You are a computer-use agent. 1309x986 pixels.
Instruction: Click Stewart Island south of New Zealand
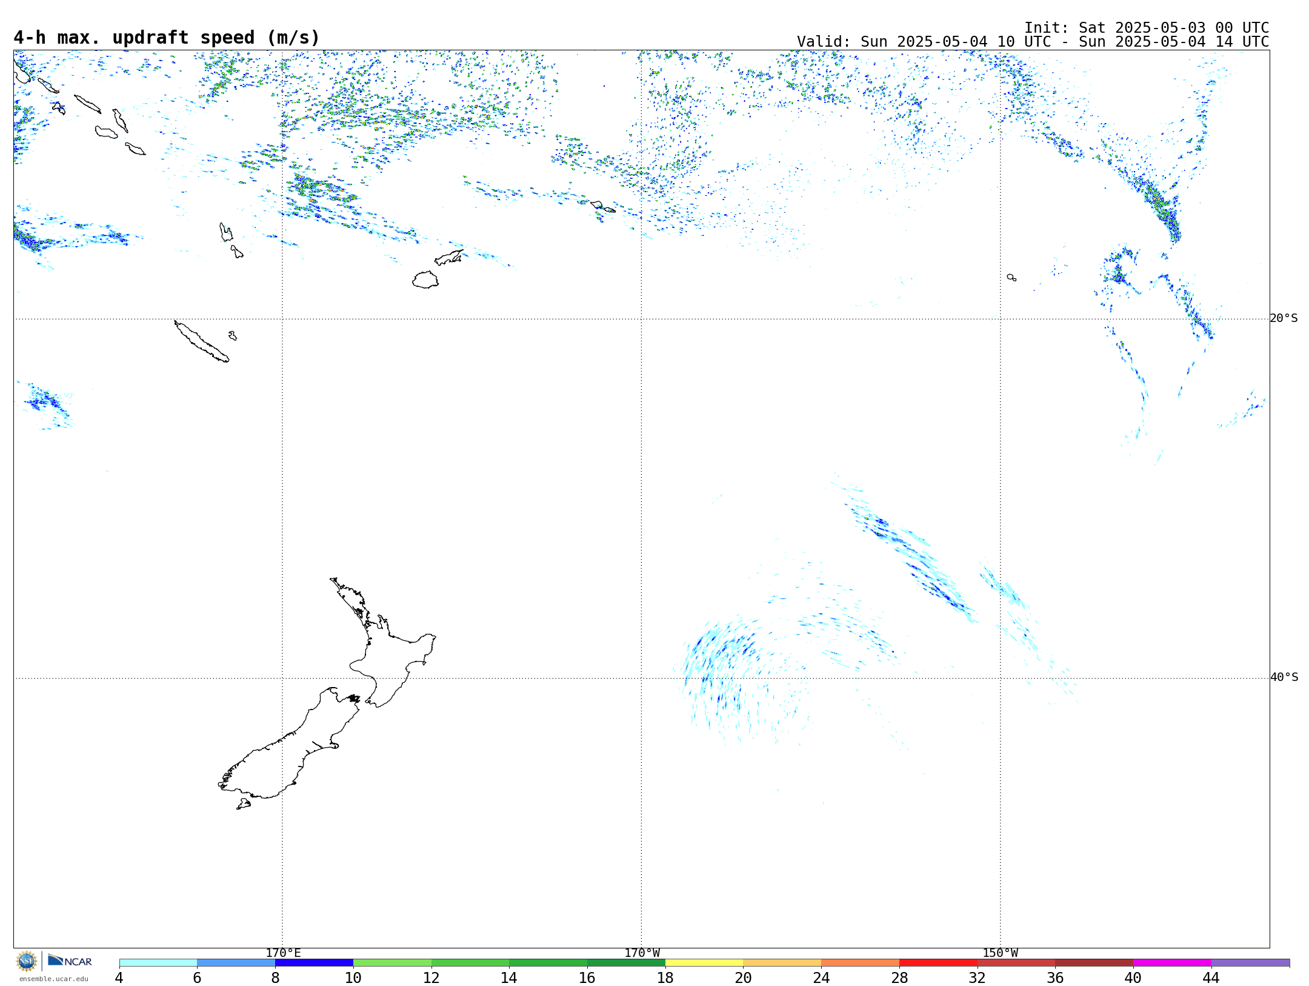244,804
